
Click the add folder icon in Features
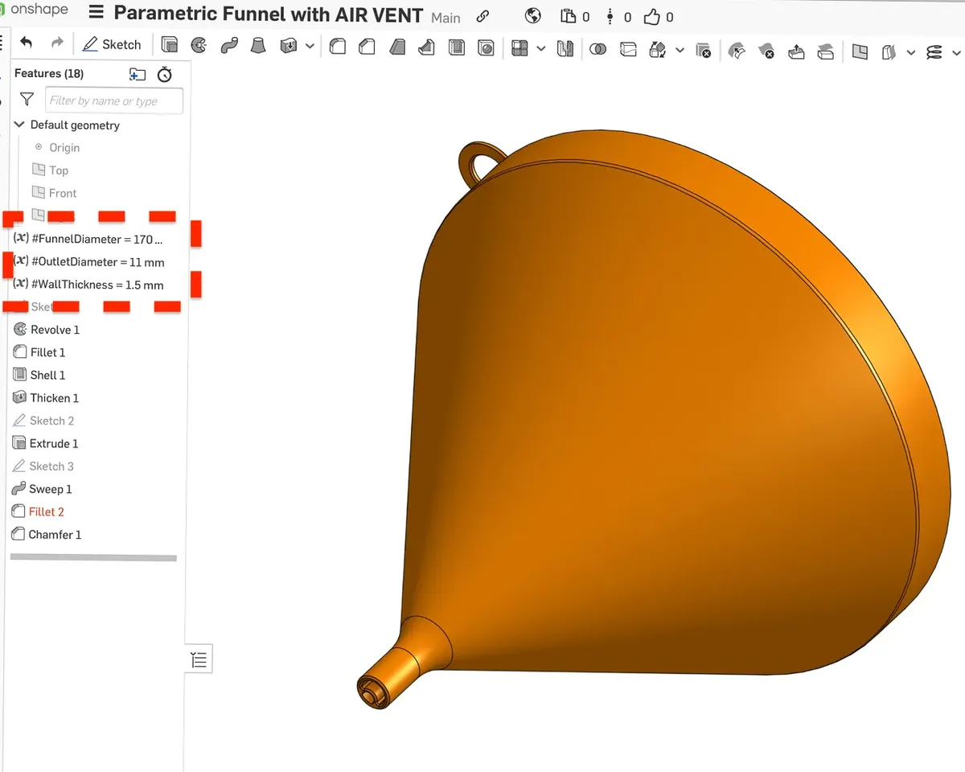pos(138,74)
